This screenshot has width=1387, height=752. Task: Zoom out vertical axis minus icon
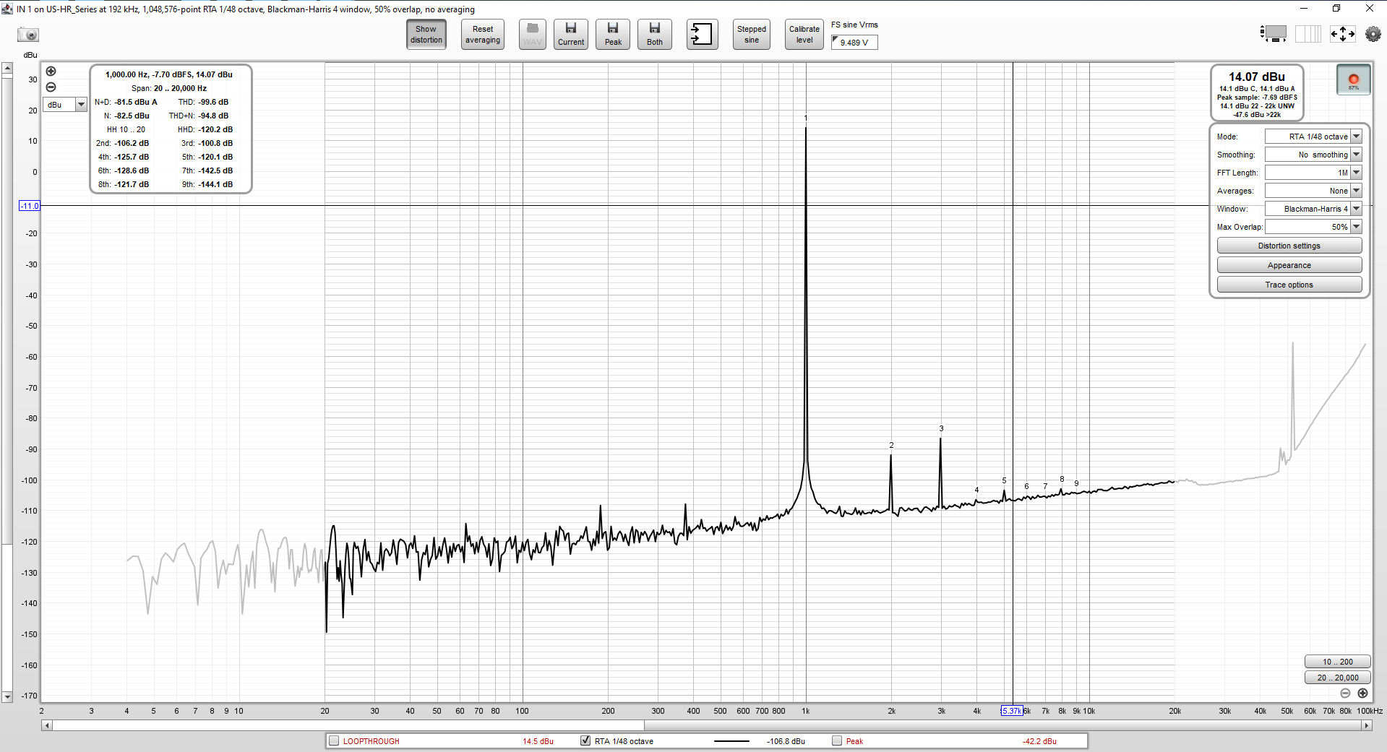[51, 87]
